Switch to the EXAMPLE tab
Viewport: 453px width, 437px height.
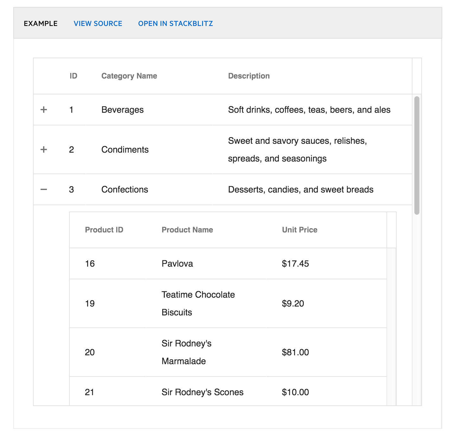click(41, 23)
